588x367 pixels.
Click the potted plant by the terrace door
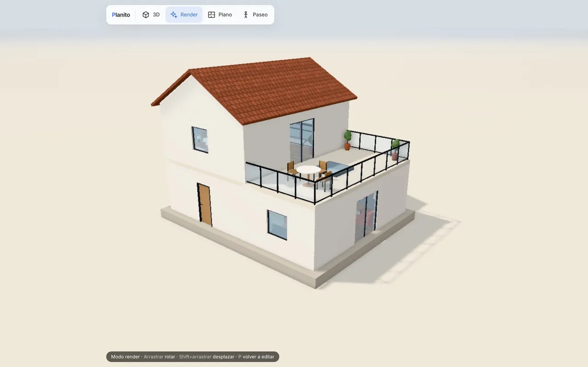tap(348, 140)
